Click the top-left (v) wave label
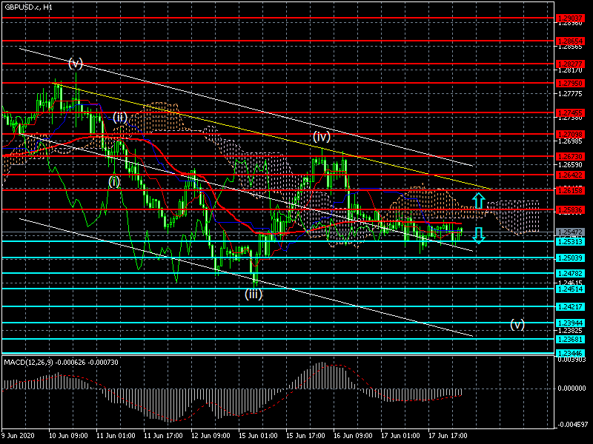The width and height of the screenshot is (593, 444). coord(76,64)
